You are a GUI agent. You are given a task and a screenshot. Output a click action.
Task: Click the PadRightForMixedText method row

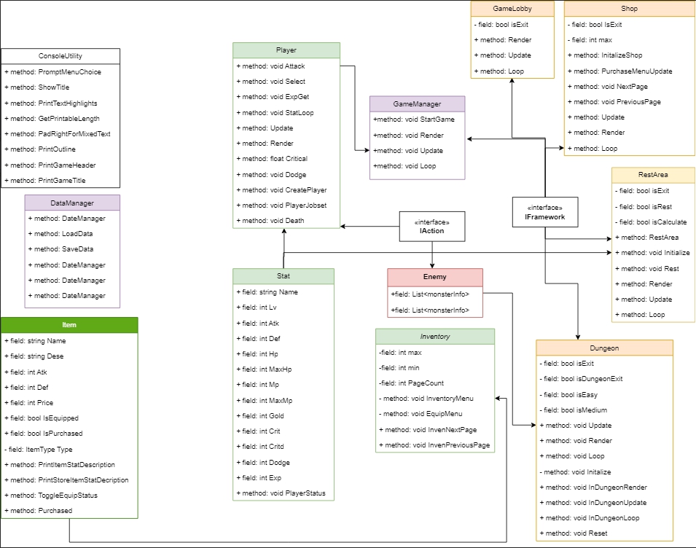pos(60,134)
